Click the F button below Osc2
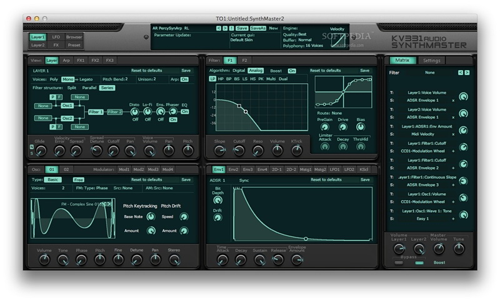Viewport: 500px width, 302px height. (x=59, y=126)
